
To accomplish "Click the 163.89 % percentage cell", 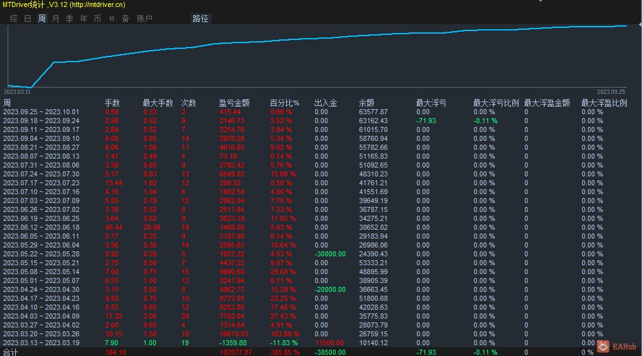I will click(x=285, y=334).
